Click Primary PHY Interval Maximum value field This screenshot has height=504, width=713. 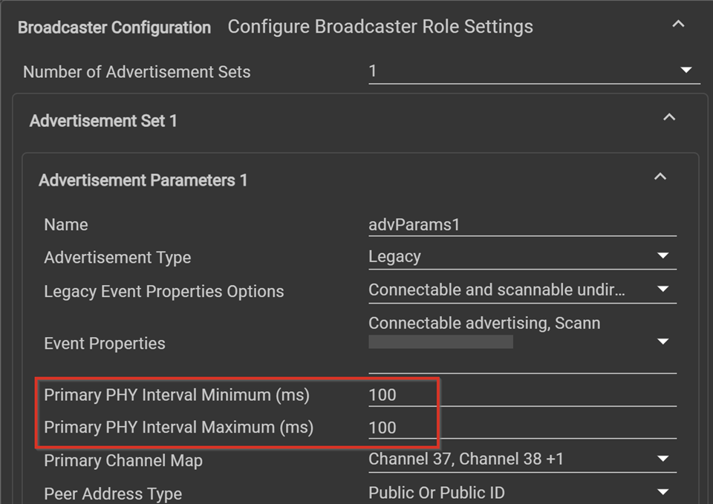[522, 428]
